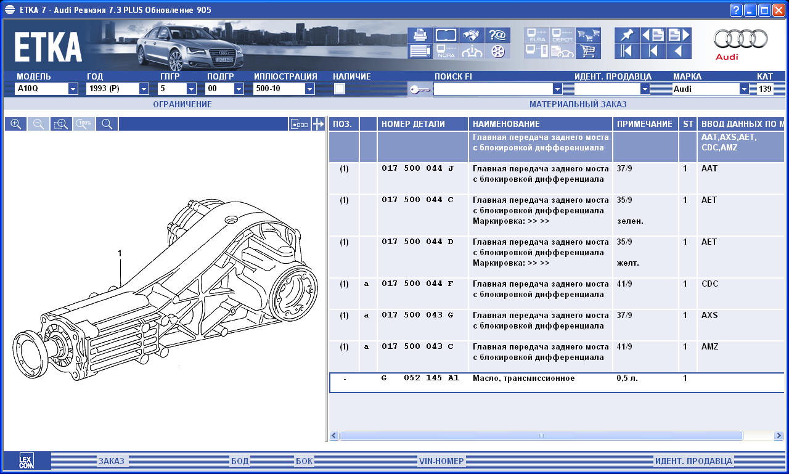The height and width of the screenshot is (474, 789).
Task: Open the ГОД year dropdown
Action: [x=144, y=89]
